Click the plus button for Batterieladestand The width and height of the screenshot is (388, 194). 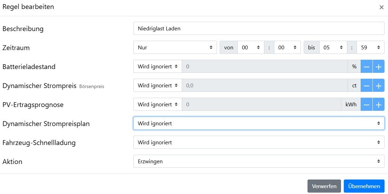378,67
